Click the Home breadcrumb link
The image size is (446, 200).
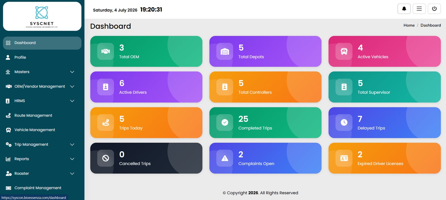(409, 25)
